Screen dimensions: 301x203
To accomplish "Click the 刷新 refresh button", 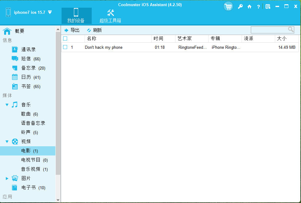I will 94,30.
